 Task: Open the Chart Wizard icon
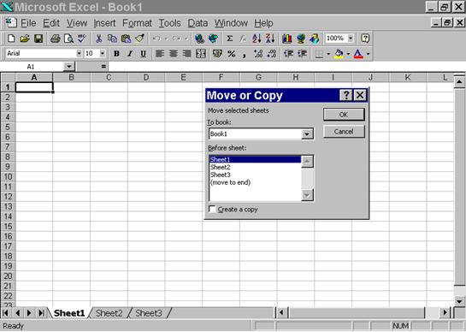pyautogui.click(x=286, y=39)
